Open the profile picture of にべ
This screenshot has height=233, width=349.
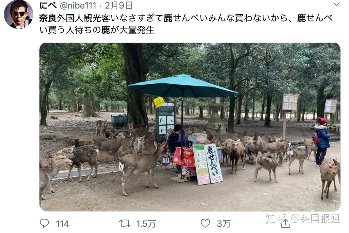pos(18,14)
